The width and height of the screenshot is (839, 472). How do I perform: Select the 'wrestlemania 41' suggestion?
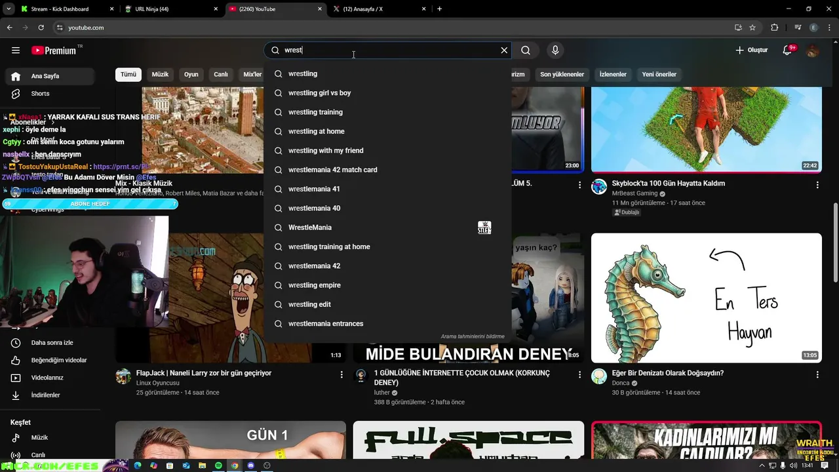click(x=387, y=189)
